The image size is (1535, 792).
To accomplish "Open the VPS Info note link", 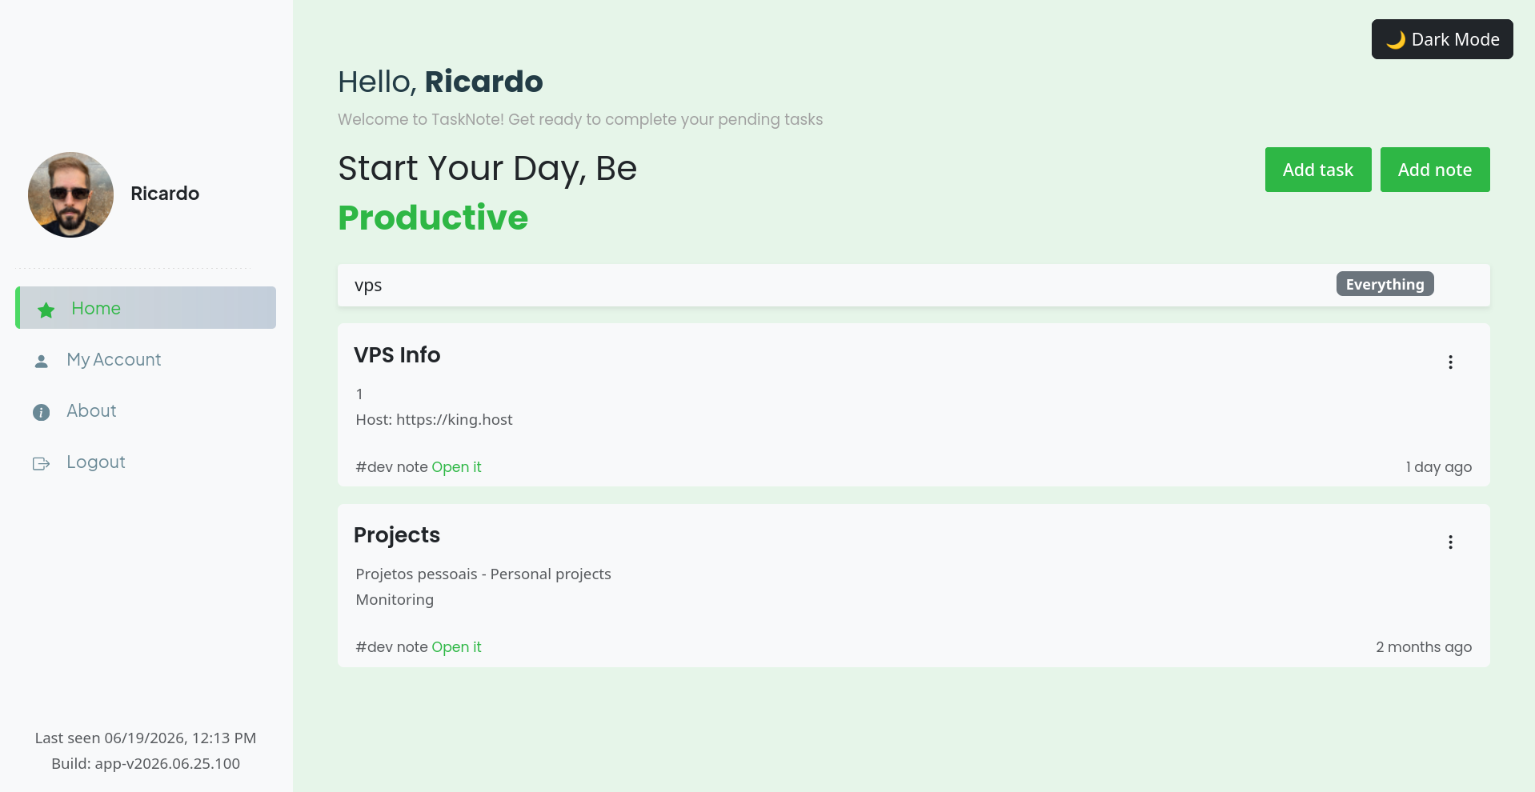I will click(x=456, y=467).
